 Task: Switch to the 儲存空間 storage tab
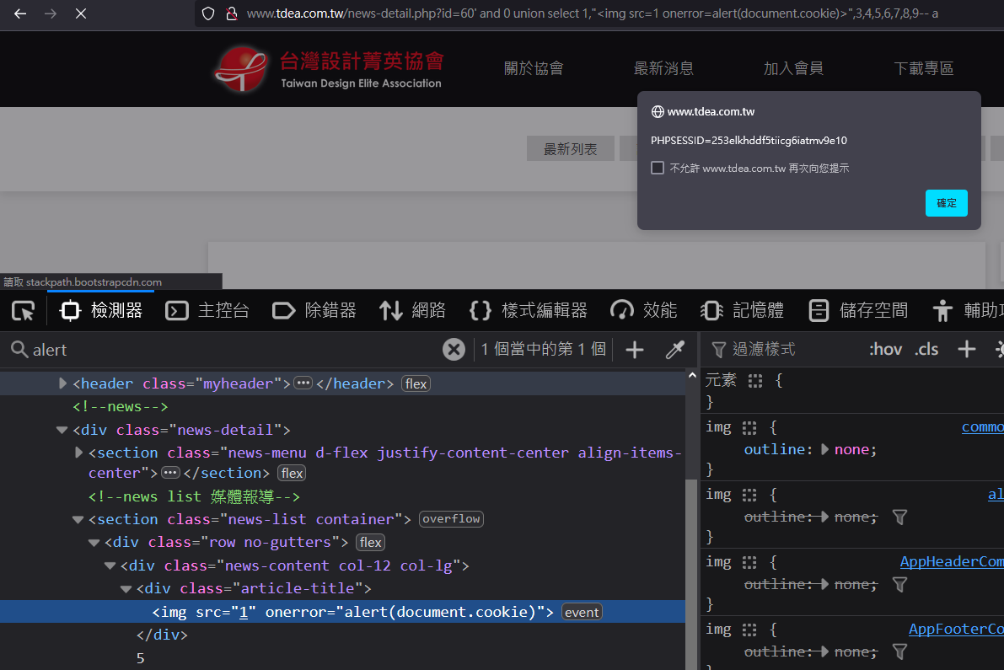(x=858, y=311)
